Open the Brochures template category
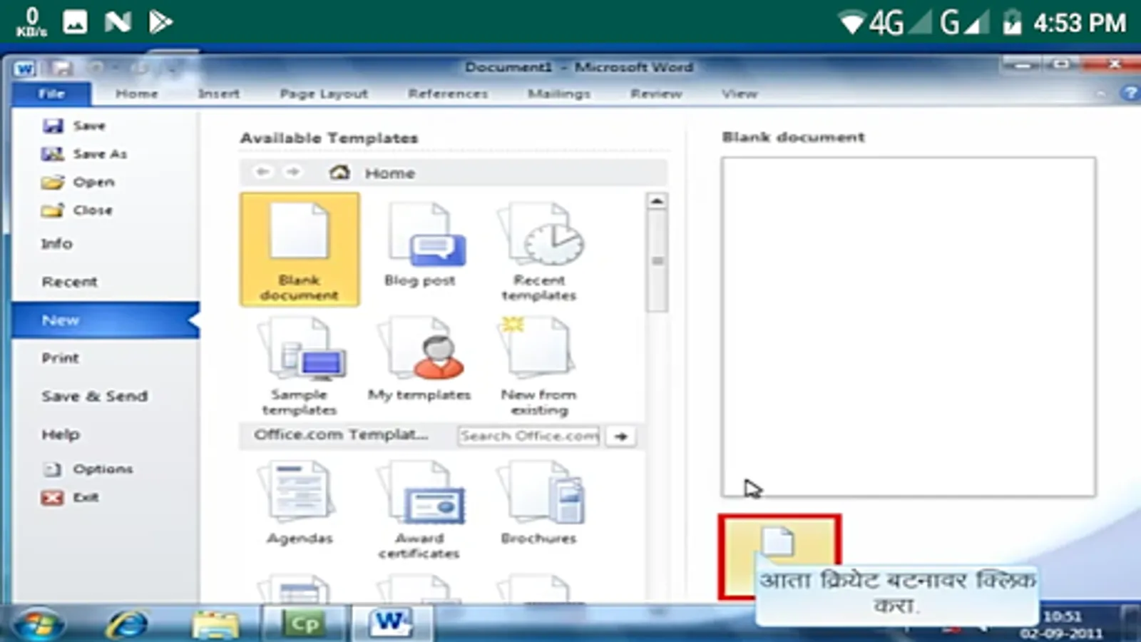1141x642 pixels. (x=539, y=503)
